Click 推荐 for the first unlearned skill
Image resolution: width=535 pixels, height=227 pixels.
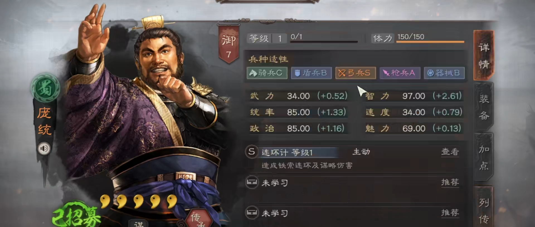pyautogui.click(x=450, y=183)
